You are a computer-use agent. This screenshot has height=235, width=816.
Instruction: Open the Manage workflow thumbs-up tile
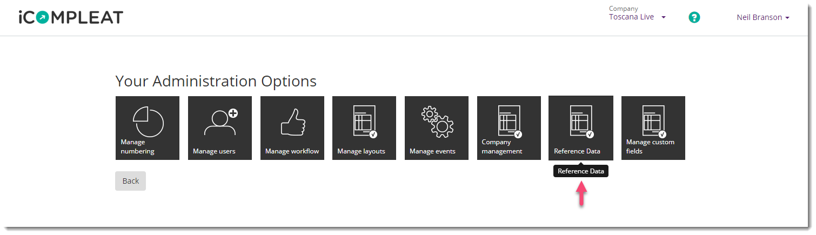pyautogui.click(x=292, y=128)
